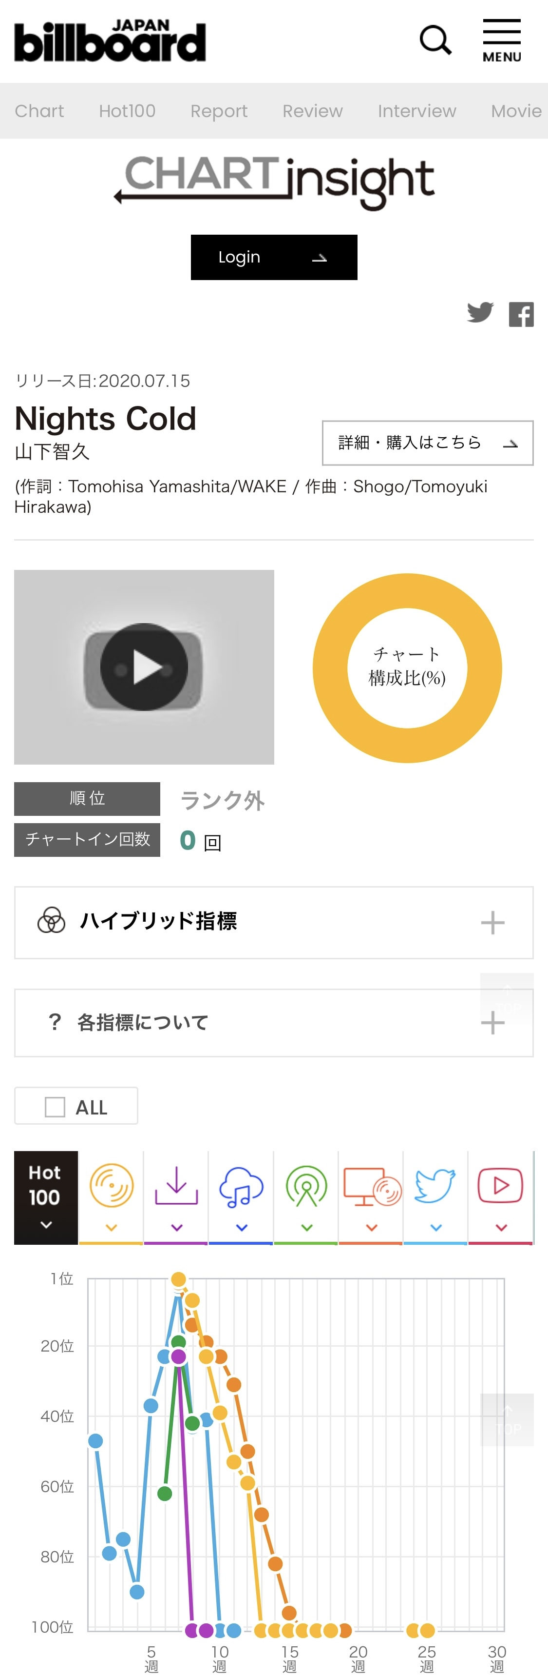Open the Hot 100 dropdown
Screen dimensions: 548x1680
(x=46, y=1197)
